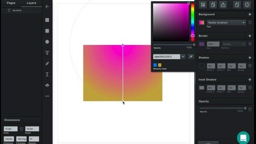Click the Rotation input field
256x144 pixels.
click(x=34, y=139)
